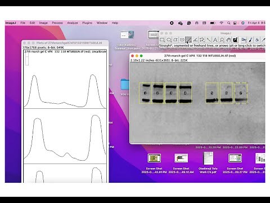The image size is (270, 203).
Task: Open the Screen Shot 49.12 AM desktop file
Action: 181,164
